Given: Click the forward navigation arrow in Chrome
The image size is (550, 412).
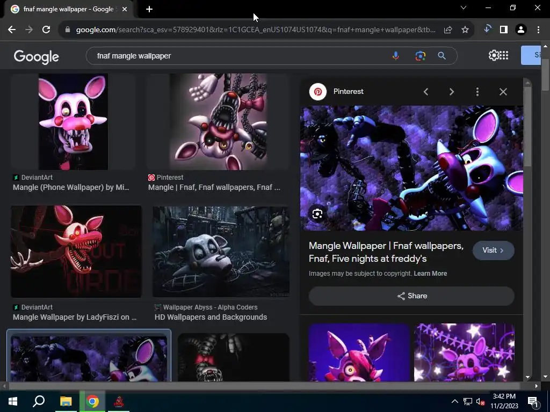Looking at the screenshot, I should click(x=29, y=30).
